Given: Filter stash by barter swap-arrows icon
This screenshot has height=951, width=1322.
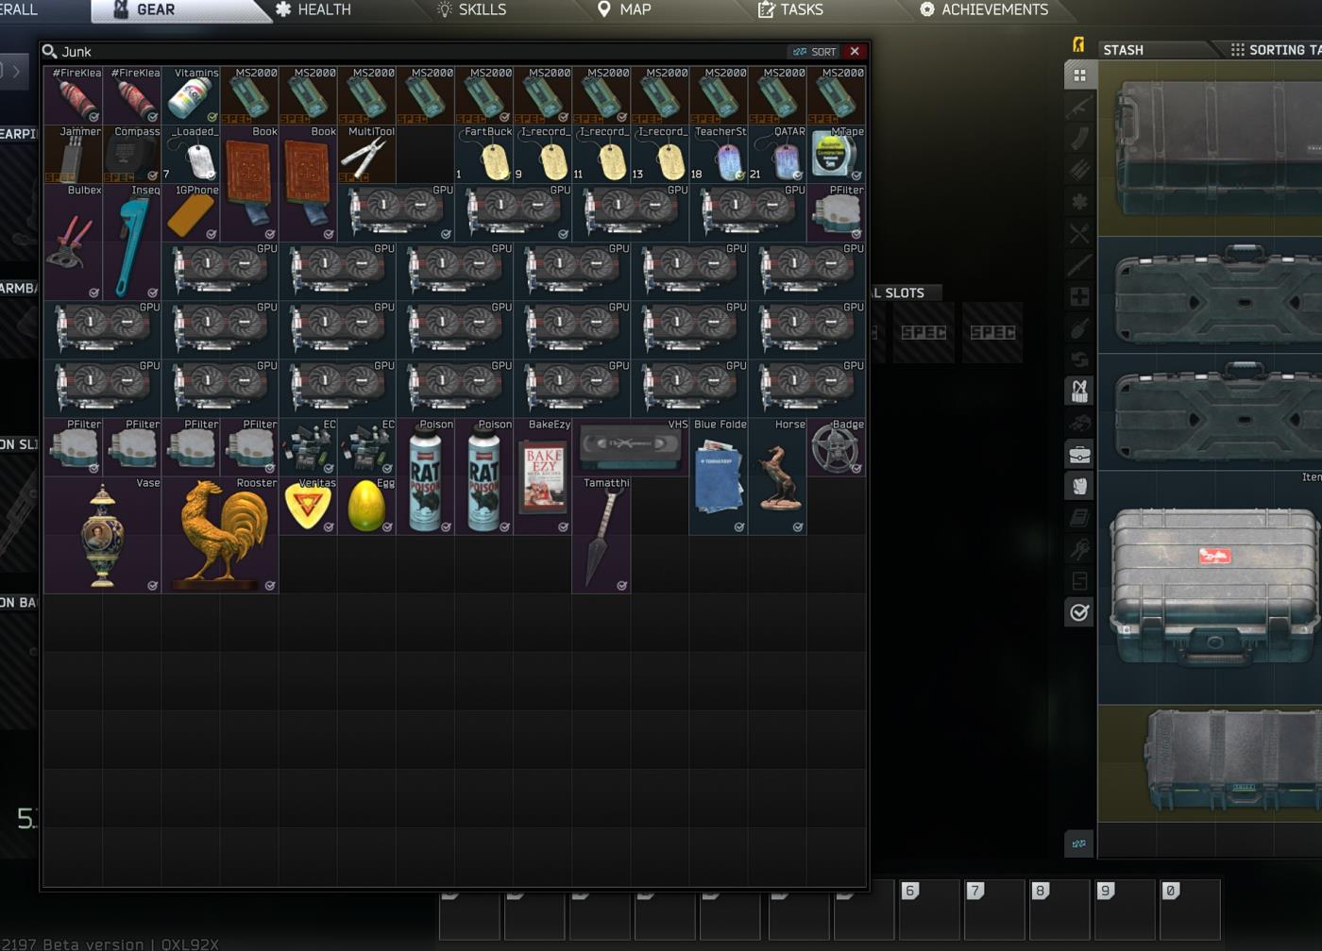Looking at the screenshot, I should (x=1079, y=359).
